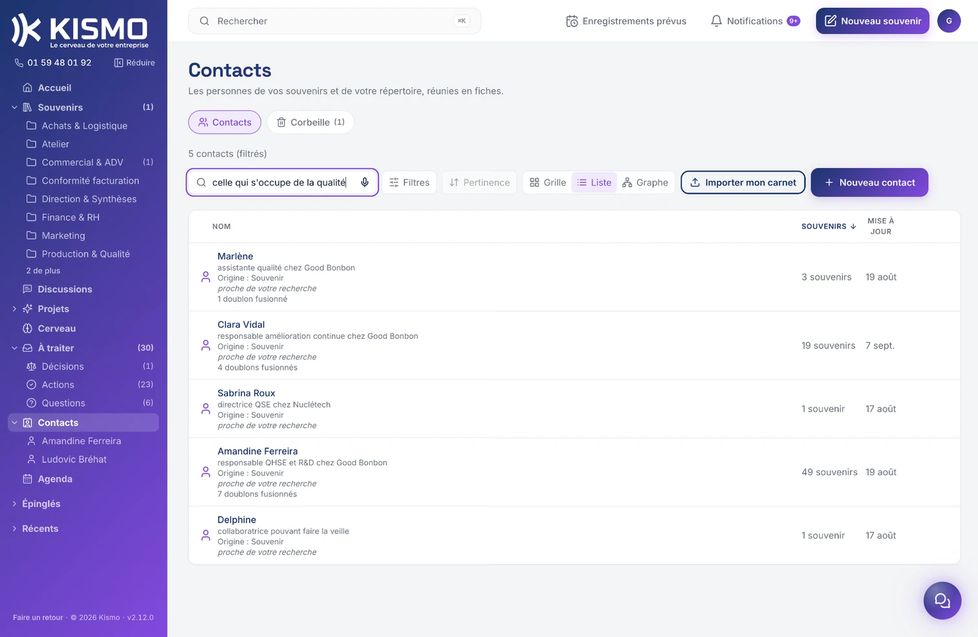Screen dimensions: 978x637
Task: Switch to Grille view
Action: 548,182
